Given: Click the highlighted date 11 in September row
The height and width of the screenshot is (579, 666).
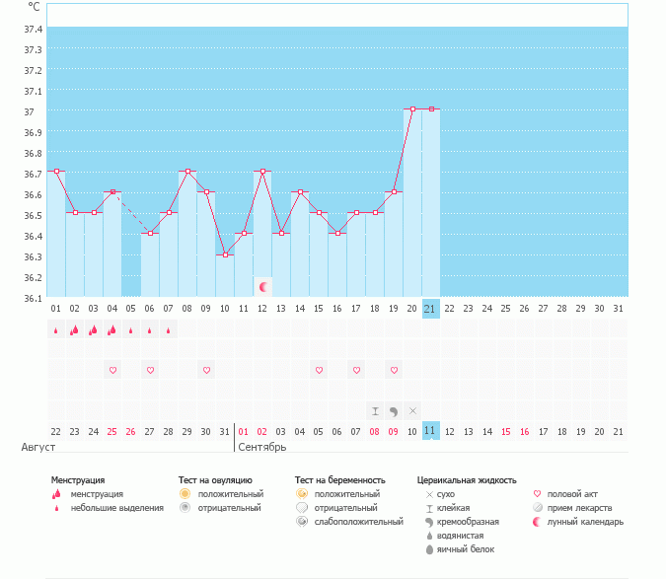Looking at the screenshot, I should [430, 431].
